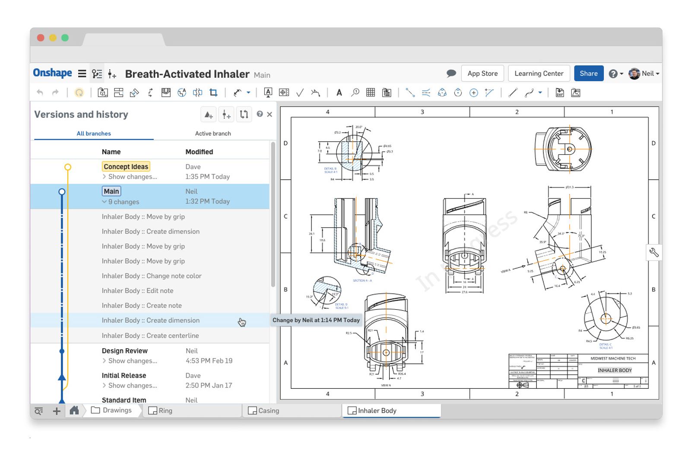Click the blue Share button
Viewport: 691px width, 454px height.
(588, 73)
